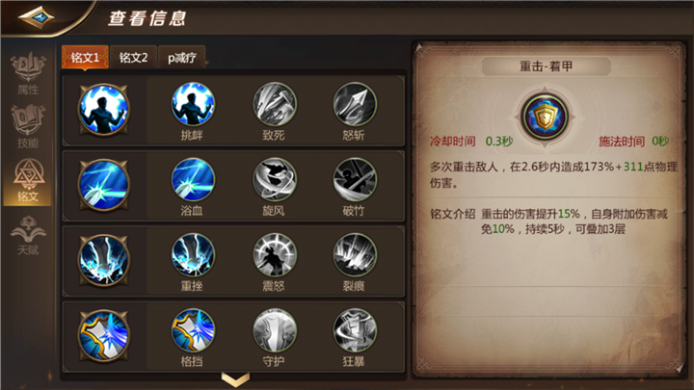Expand list with bottom chevron arrow
Image resolution: width=694 pixels, height=390 pixels.
[x=235, y=379]
